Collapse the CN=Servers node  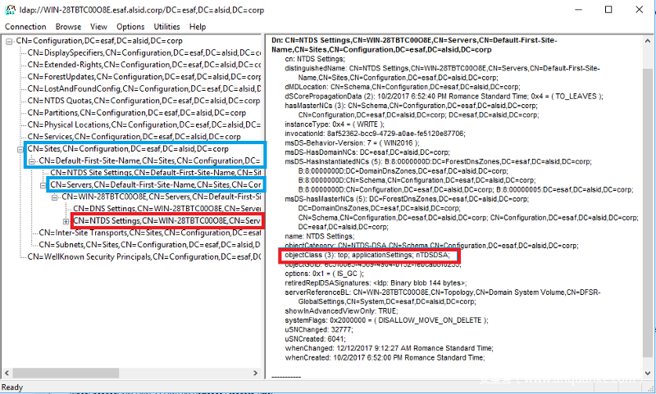(43, 185)
